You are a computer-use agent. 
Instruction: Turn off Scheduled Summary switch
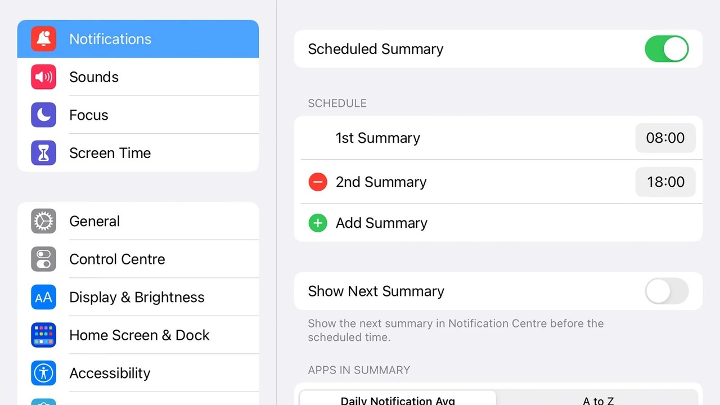(x=667, y=49)
